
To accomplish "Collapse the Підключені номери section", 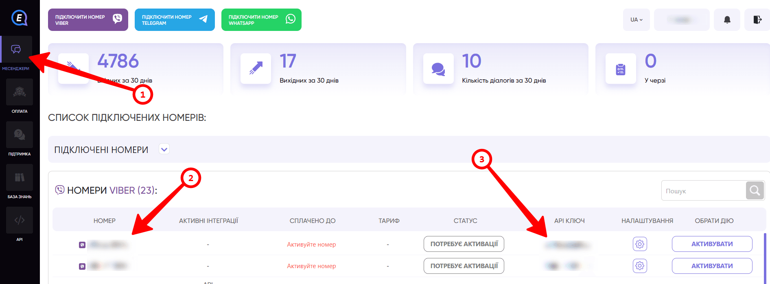I will pos(164,149).
